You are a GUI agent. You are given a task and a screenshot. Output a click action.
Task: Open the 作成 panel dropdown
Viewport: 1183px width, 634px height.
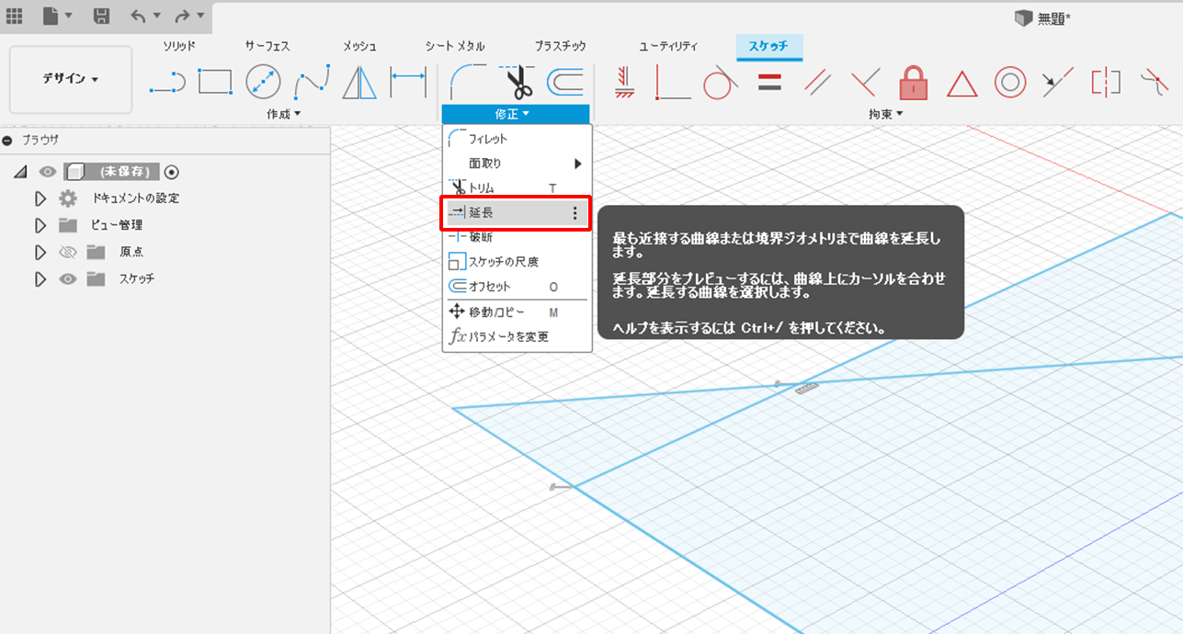point(284,114)
